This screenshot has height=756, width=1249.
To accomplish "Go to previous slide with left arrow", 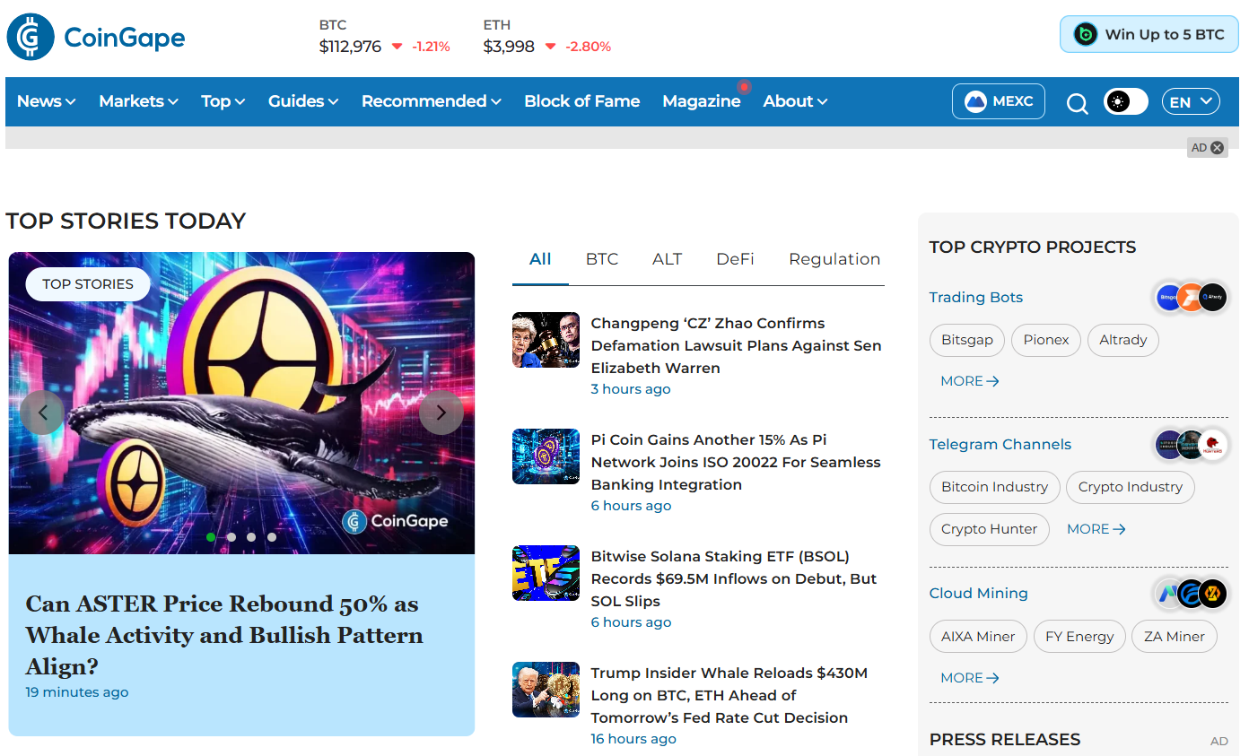I will pyautogui.click(x=42, y=413).
